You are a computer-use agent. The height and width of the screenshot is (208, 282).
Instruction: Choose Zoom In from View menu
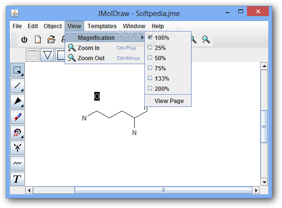point(105,48)
